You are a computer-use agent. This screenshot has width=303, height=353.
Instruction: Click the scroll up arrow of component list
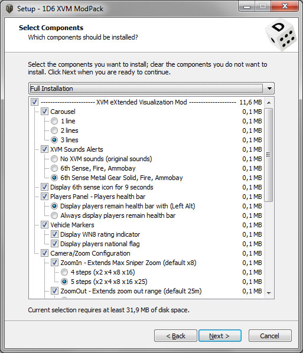(269, 103)
